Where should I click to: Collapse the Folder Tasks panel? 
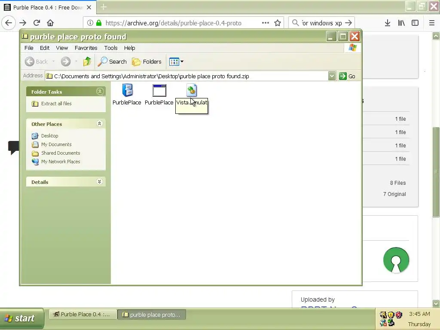(x=100, y=92)
